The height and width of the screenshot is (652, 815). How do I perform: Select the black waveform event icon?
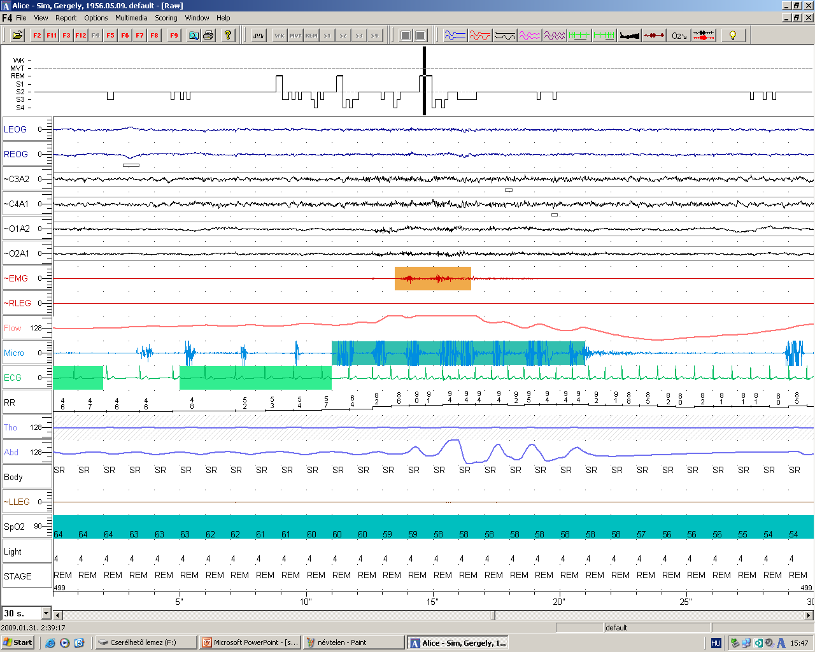click(x=505, y=36)
